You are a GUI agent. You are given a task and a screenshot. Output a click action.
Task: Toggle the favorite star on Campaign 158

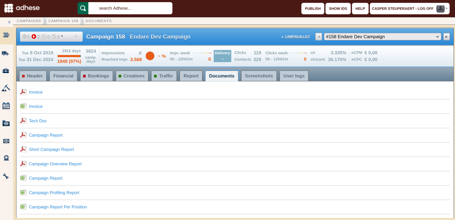76,36
